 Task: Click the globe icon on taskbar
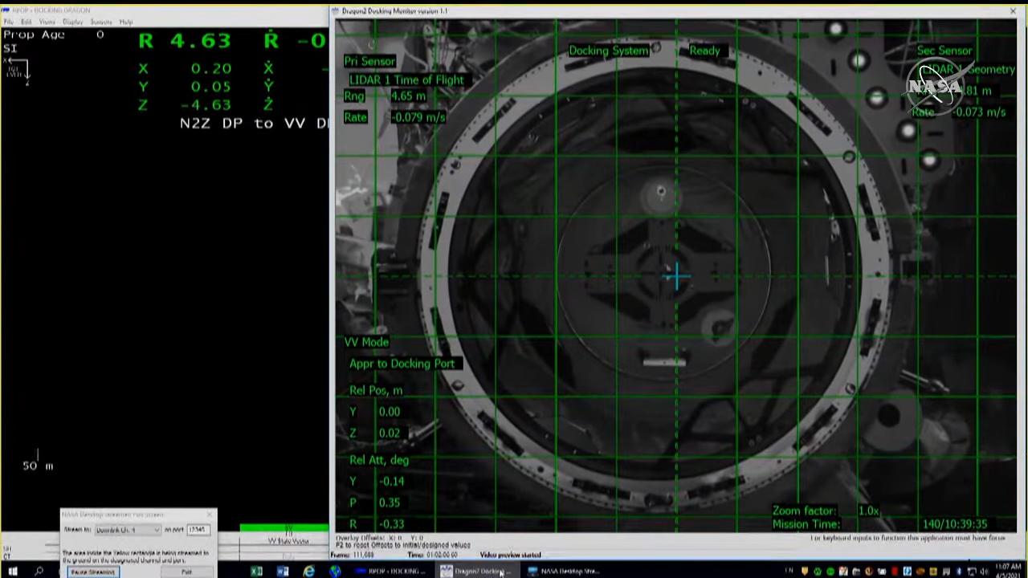336,572
